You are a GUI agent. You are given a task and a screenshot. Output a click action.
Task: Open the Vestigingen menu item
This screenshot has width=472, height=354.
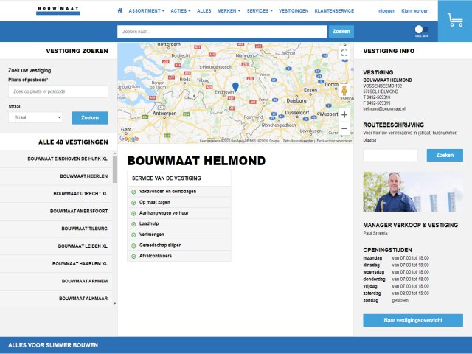[294, 11]
